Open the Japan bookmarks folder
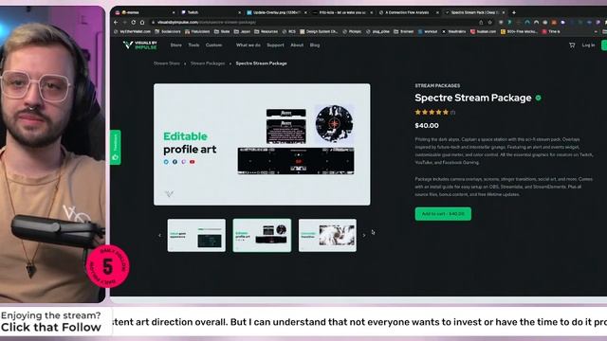Screen dimensions: 607x341 (242, 31)
